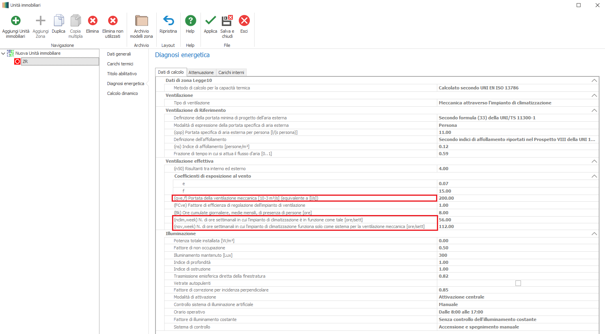The image size is (605, 334).
Task: Apply changes with green Applica checkmark
Action: (x=210, y=21)
